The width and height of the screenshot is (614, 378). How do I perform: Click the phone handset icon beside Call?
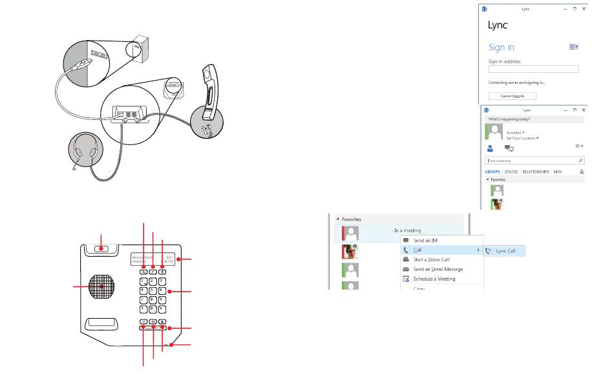406,250
